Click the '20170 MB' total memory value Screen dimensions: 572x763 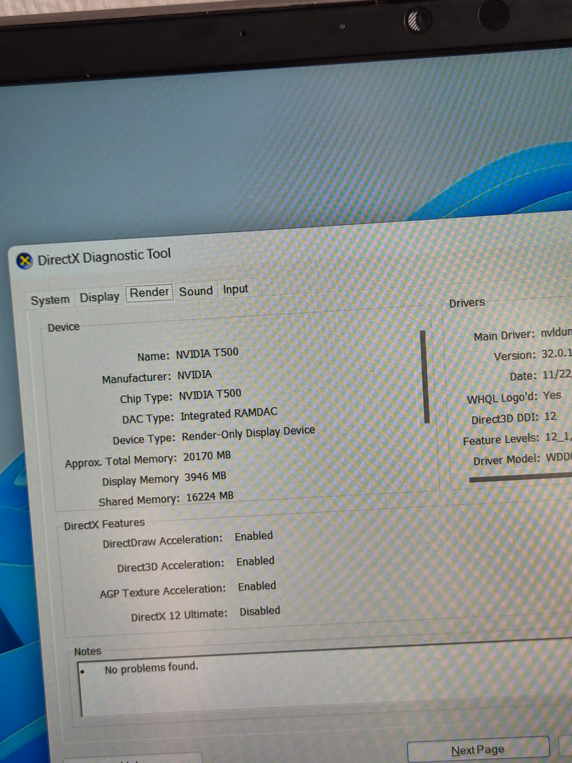click(207, 456)
